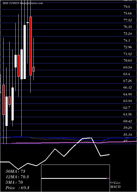The width and height of the screenshot is (137, 192).
Task: Click the 'BSE 519359 MunafaSutra.com' chart title
Action: (23, 3)
